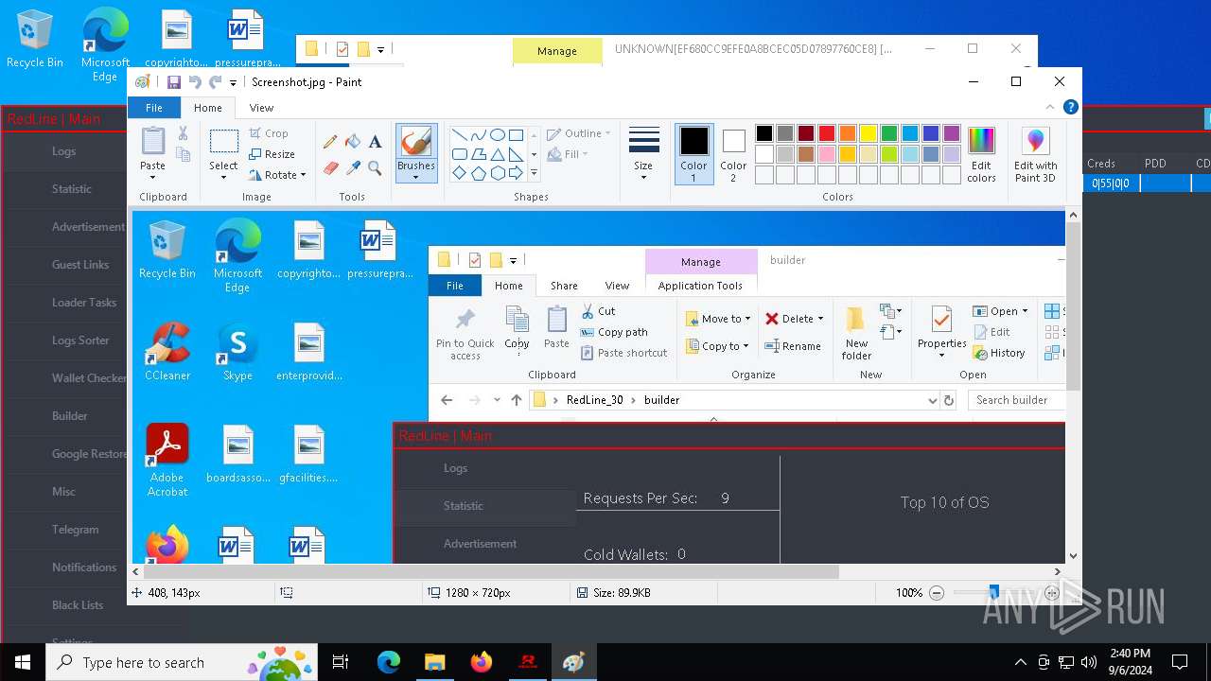Pick the green color swatch

tap(888, 133)
